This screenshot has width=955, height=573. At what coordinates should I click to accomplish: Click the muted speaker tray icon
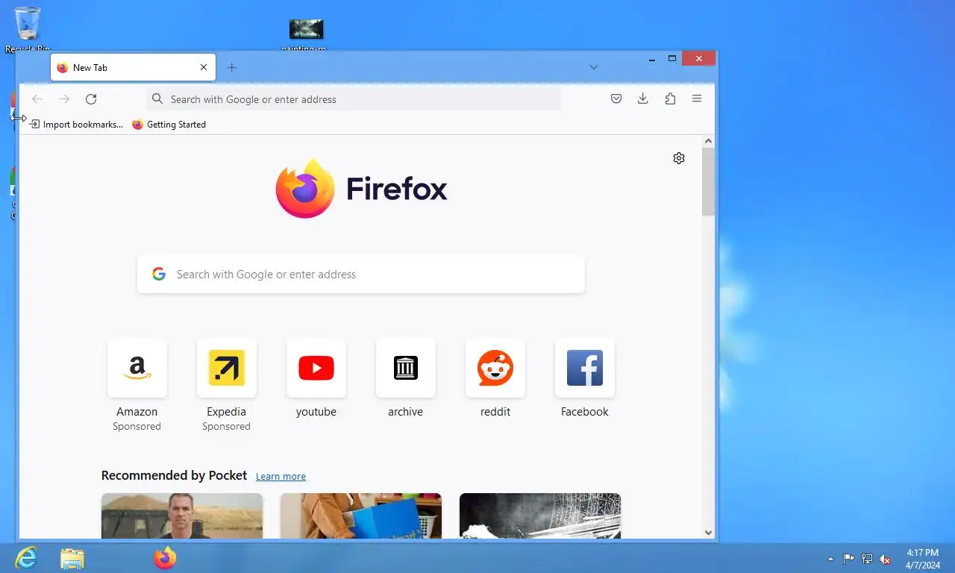[885, 559]
